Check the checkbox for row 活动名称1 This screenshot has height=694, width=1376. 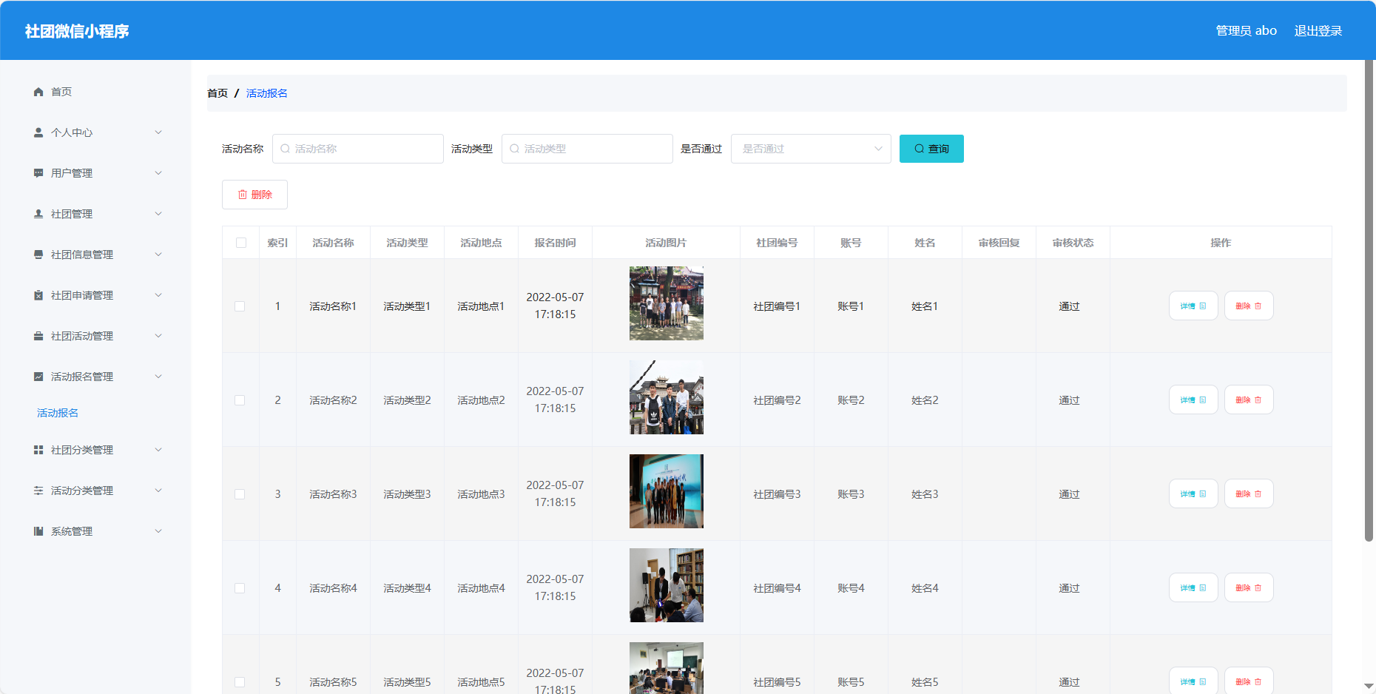pyautogui.click(x=240, y=306)
